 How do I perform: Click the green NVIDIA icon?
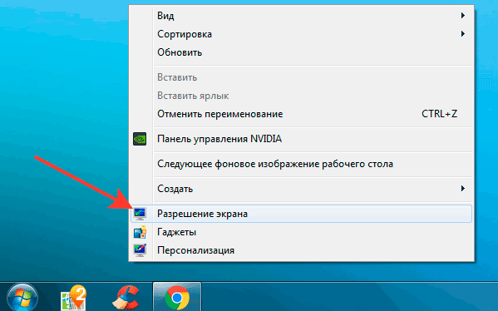point(140,139)
